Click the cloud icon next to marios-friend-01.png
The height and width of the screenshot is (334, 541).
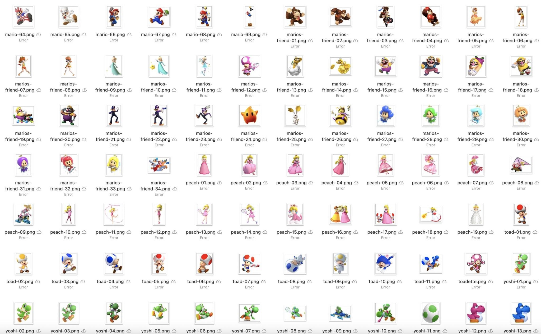tap(310, 40)
